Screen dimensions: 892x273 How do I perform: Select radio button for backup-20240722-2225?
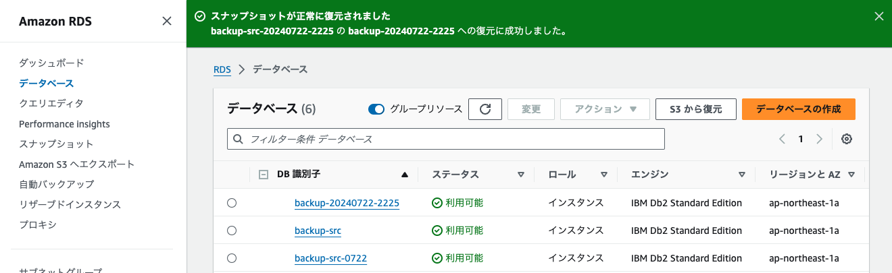232,203
